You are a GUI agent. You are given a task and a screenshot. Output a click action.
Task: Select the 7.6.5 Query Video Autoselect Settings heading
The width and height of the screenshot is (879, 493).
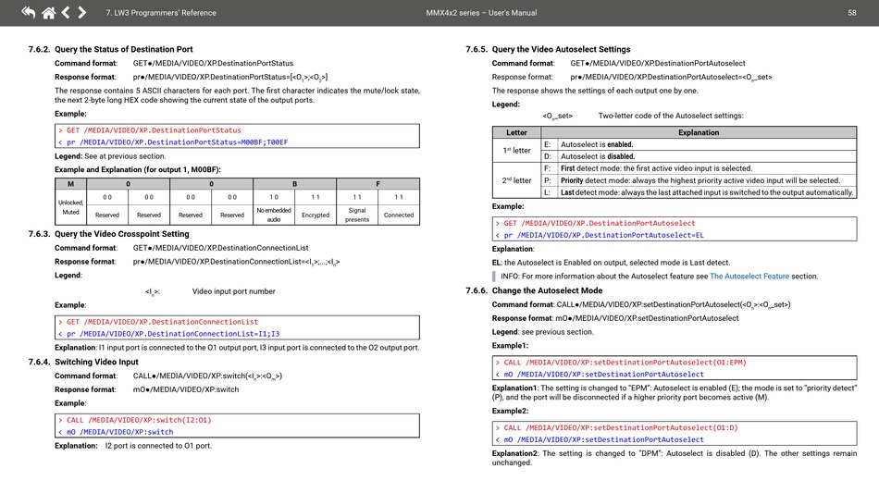(549, 49)
